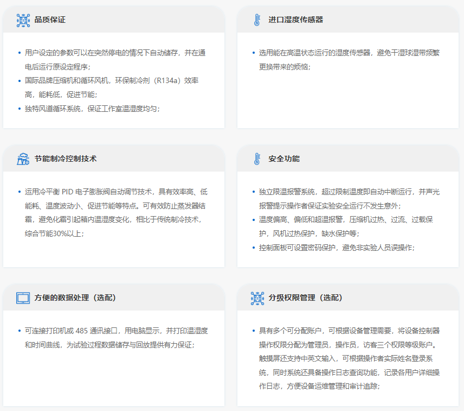Click the 节能制冷控制技术 heading text
Image resolution: width=464 pixels, height=411 pixels.
pos(65,159)
